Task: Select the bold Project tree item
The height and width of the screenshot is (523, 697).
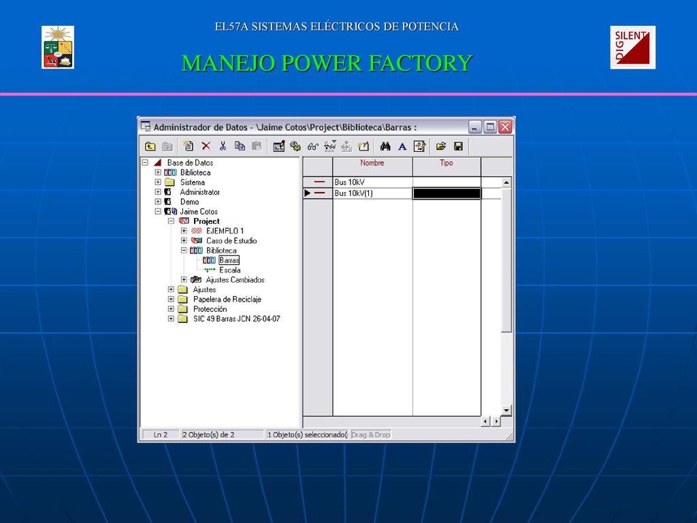Action: click(x=206, y=221)
